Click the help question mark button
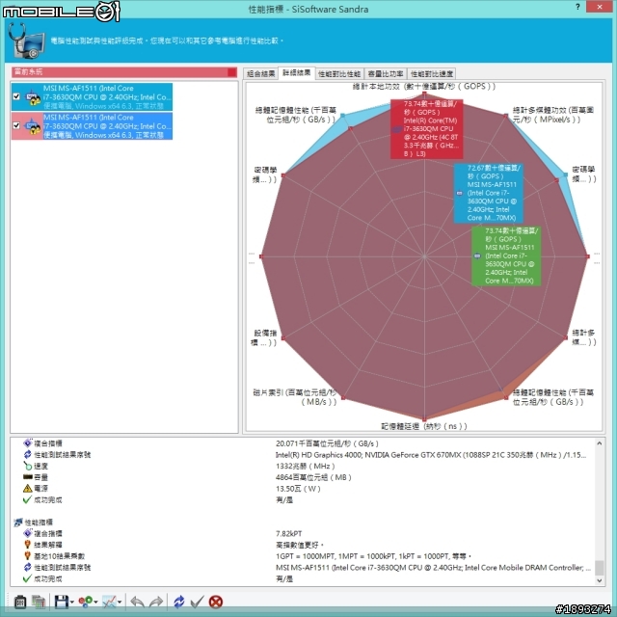The height and width of the screenshot is (617, 617). pos(577,7)
